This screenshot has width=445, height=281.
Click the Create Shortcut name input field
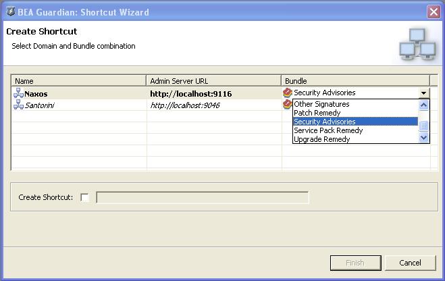[x=203, y=197]
